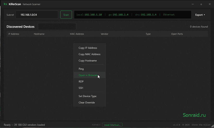This screenshot has width=214, height=128.
Task: Choose Copy MAC Address from context menu
Action: coord(90,54)
